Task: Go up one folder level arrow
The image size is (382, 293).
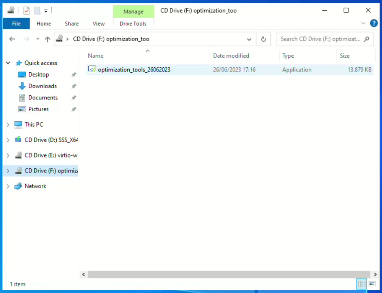Action: (x=47, y=39)
